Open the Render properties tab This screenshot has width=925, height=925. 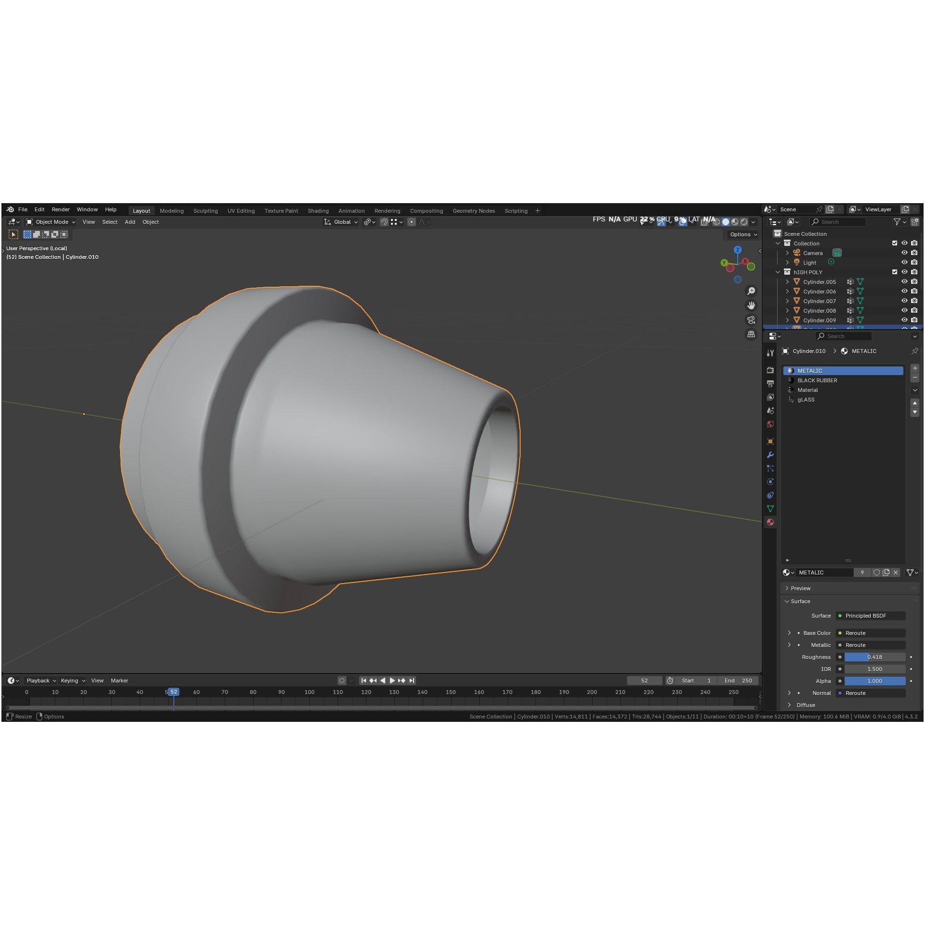click(770, 370)
